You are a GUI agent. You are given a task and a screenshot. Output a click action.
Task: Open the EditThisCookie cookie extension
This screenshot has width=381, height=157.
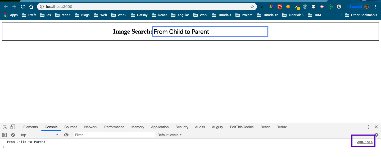tap(288, 7)
